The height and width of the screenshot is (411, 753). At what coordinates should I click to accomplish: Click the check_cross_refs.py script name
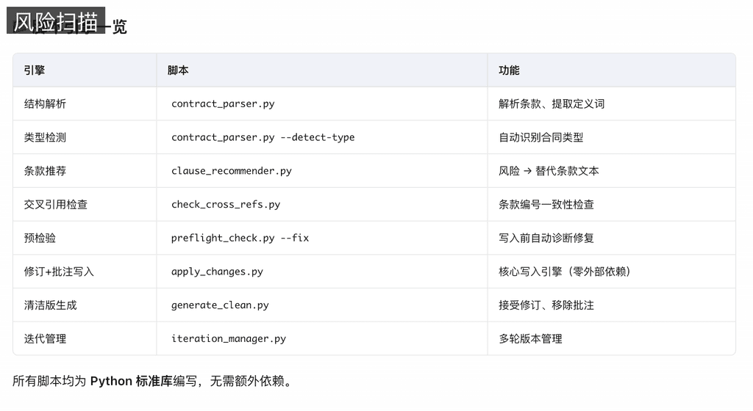pyautogui.click(x=225, y=205)
